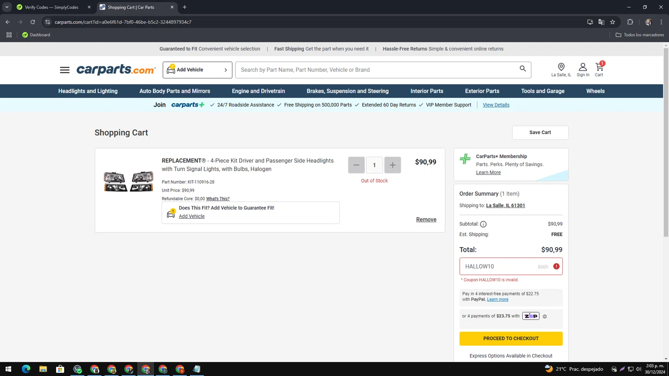Open the Sign In account icon
Viewport: 669px width, 376px height.
(x=582, y=69)
